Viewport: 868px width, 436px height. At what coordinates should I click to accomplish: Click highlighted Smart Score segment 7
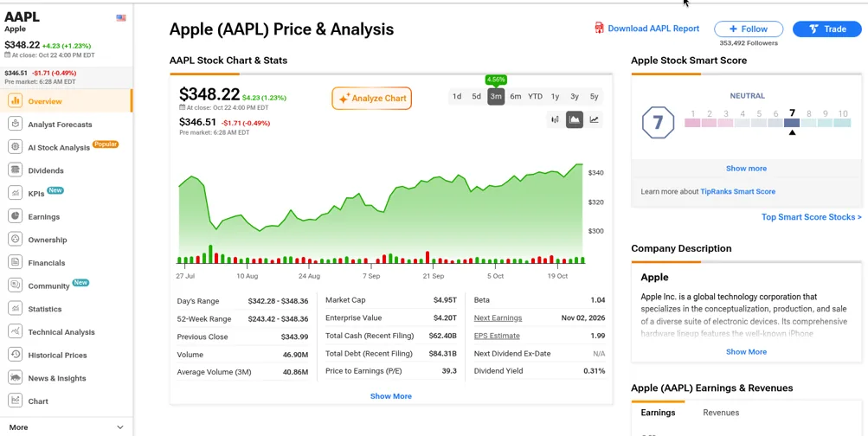tap(792, 123)
